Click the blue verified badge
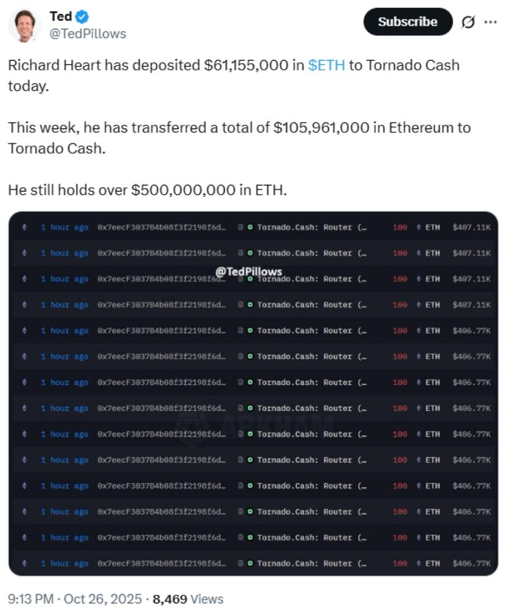This screenshot has width=505, height=607. pyautogui.click(x=82, y=16)
